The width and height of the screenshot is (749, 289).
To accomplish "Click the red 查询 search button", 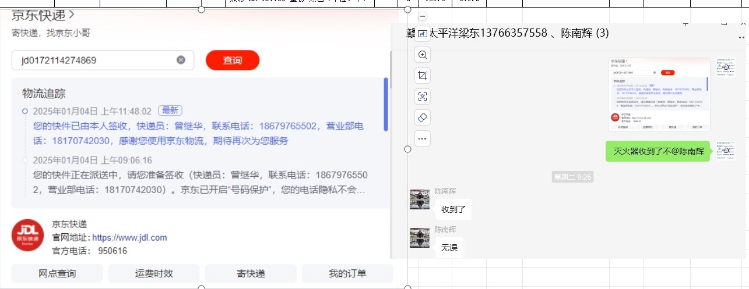I will (x=233, y=60).
